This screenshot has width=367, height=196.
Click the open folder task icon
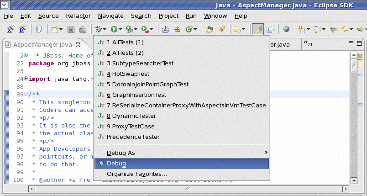click(237, 30)
